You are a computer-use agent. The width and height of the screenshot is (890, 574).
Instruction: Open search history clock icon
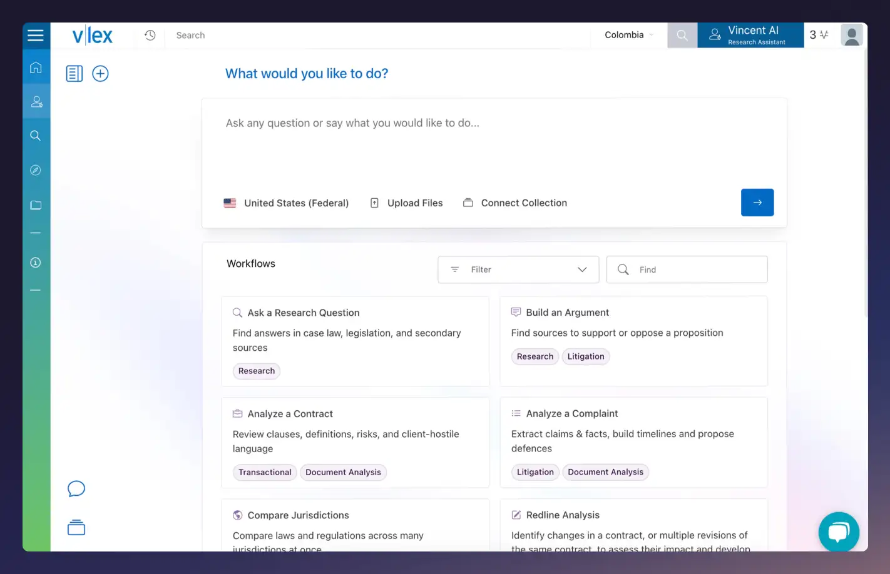[150, 35]
